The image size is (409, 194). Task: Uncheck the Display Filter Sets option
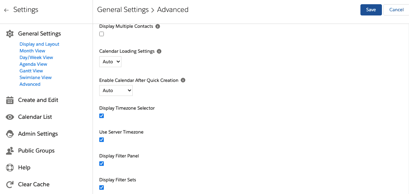click(102, 187)
